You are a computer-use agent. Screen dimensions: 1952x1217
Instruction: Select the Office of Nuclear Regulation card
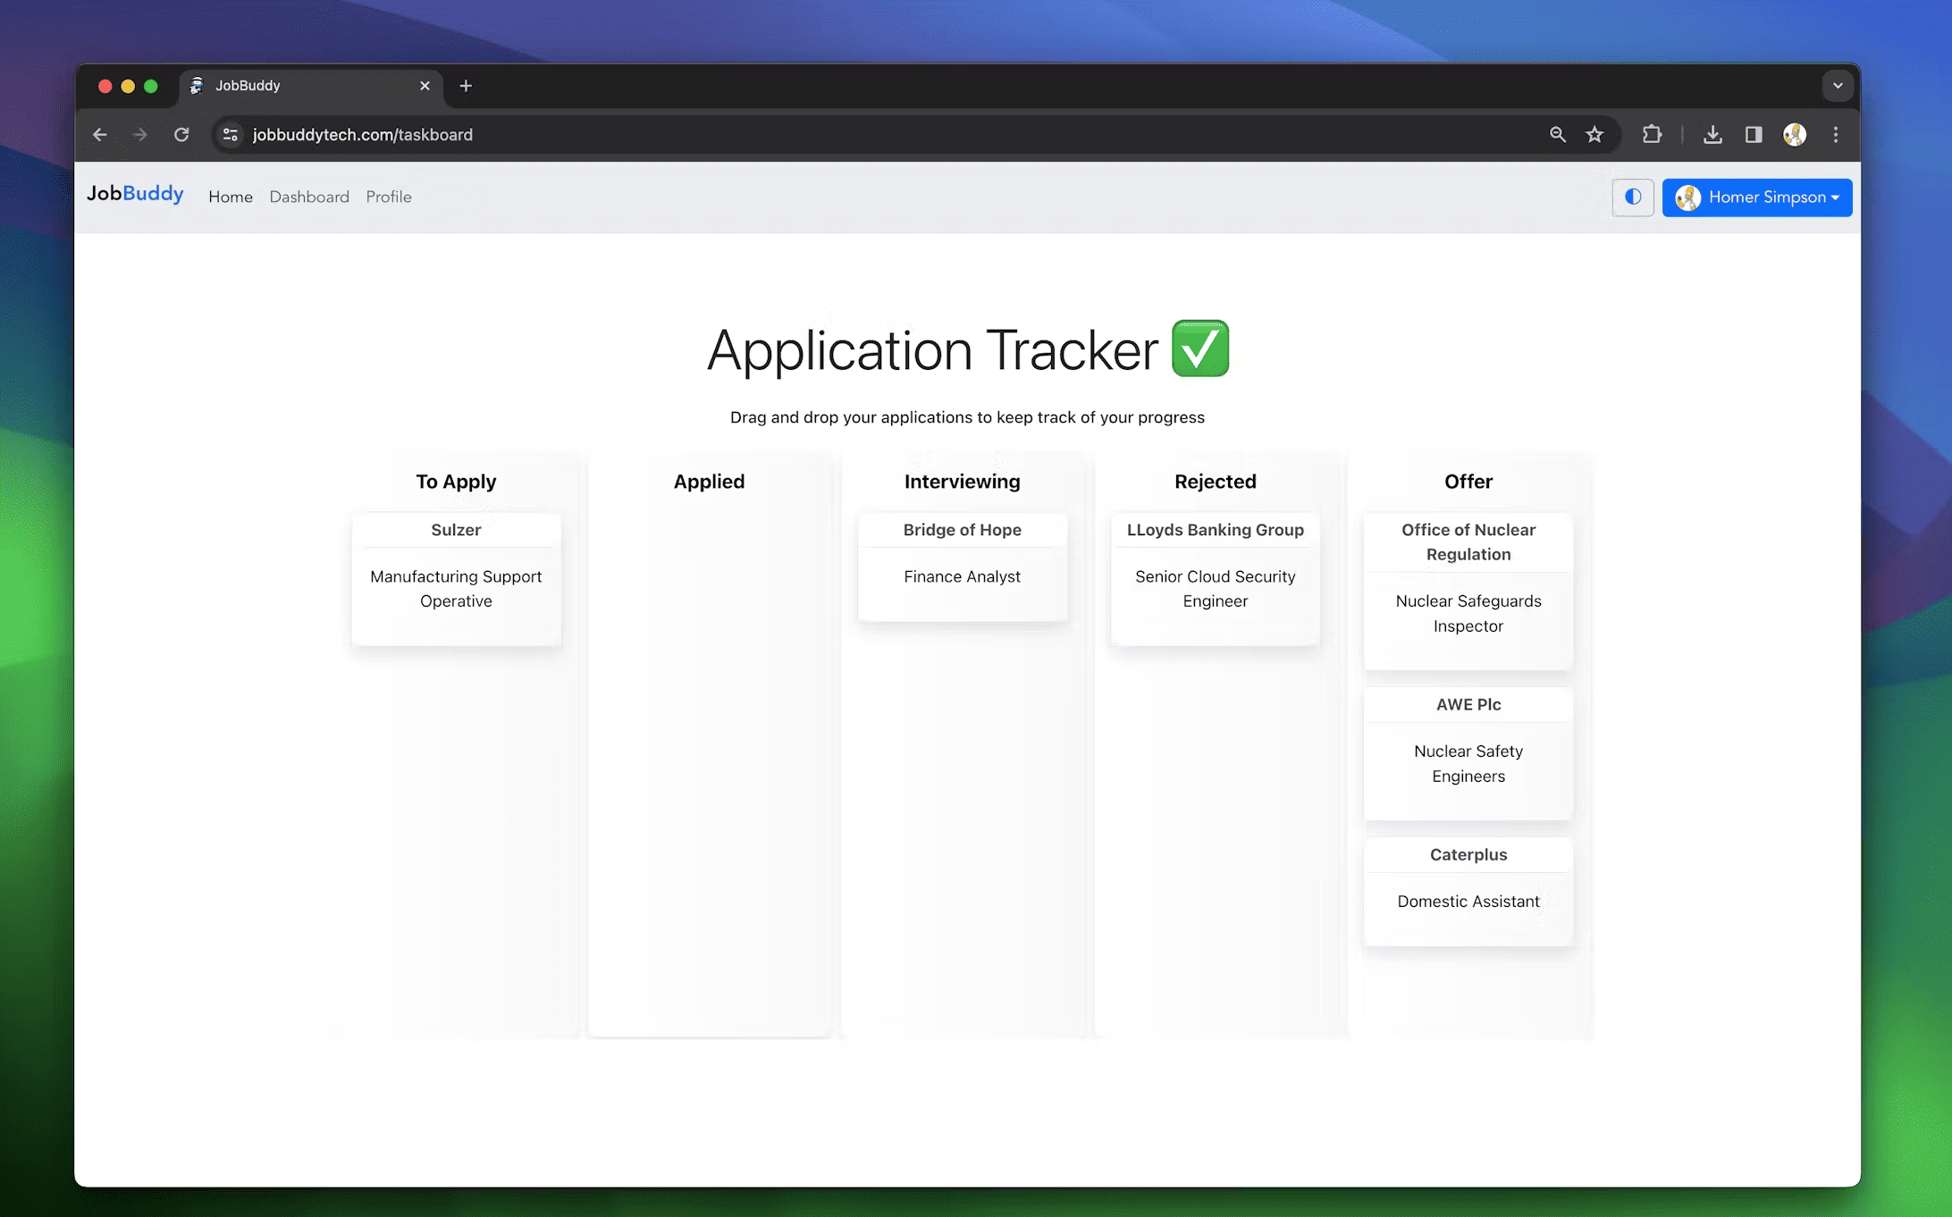1468,592
